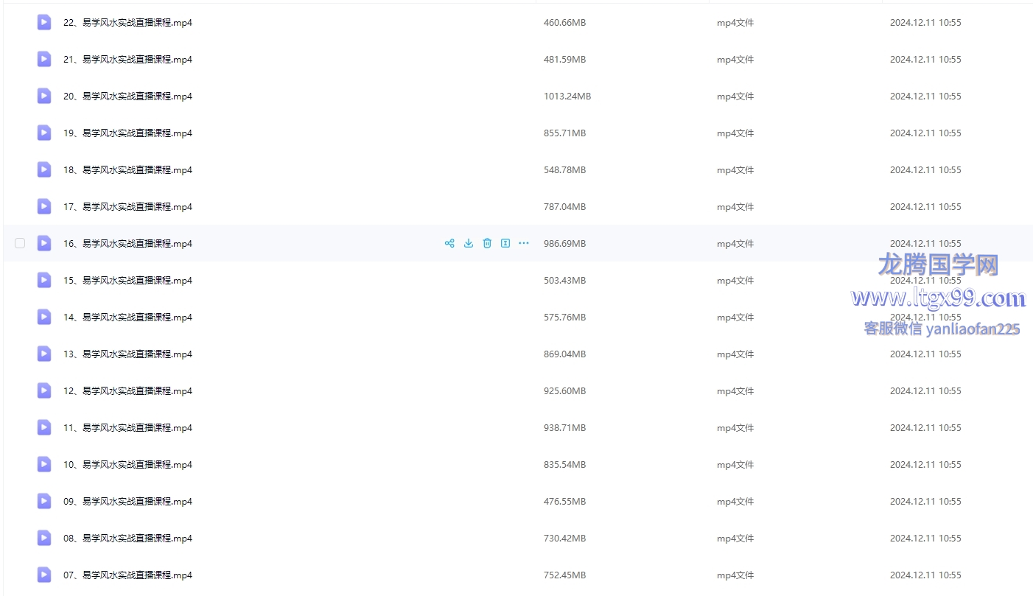Delete file 16 with trash icon

point(487,243)
